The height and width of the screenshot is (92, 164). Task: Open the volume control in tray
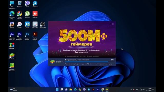(143, 89)
